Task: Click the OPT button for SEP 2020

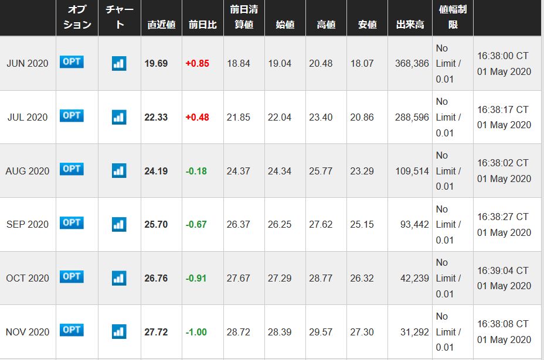Action: tap(72, 222)
